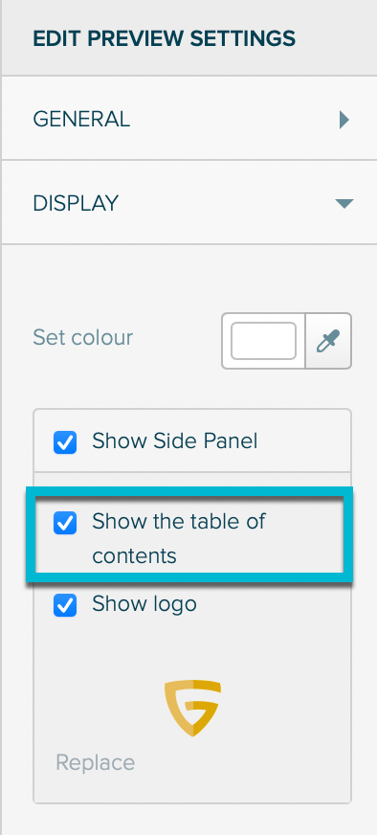377x835 pixels.
Task: Click the eyedropper colour picker icon
Action: [328, 341]
